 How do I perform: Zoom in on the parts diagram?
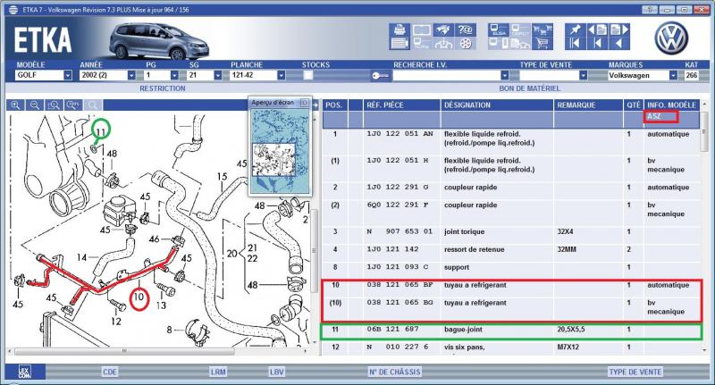click(x=15, y=105)
